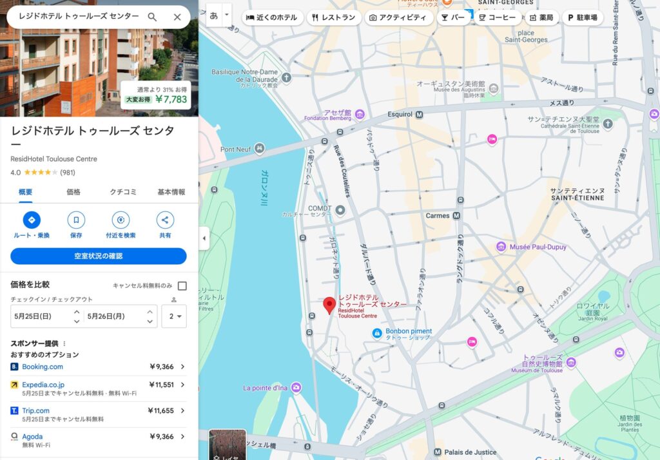Click the Palais de Justice metro icon
This screenshot has width=660, height=460.
pyautogui.click(x=438, y=452)
